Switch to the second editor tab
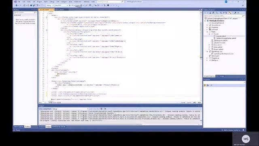 [x=59, y=10]
